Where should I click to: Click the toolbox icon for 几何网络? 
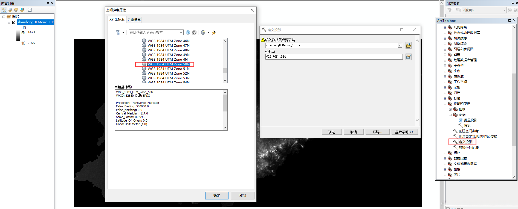450,27
